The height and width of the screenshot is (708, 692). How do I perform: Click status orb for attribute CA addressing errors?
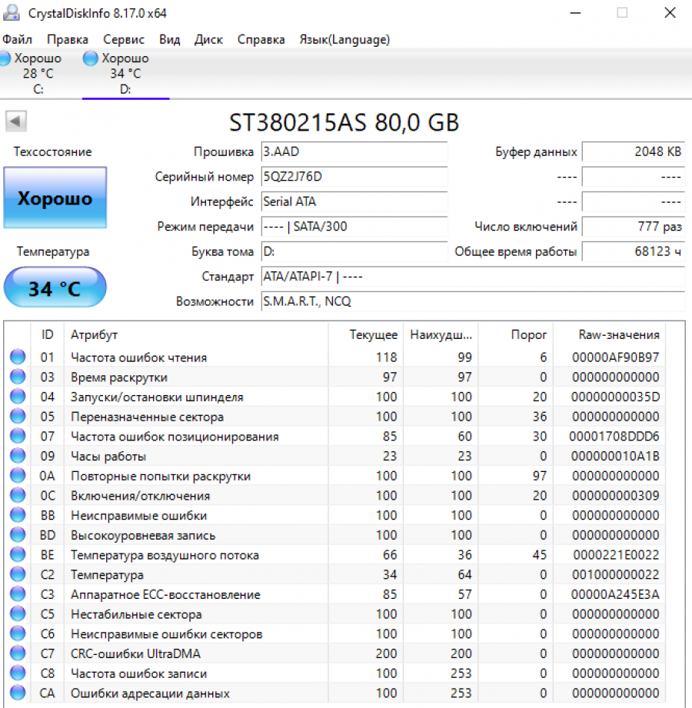click(x=18, y=693)
